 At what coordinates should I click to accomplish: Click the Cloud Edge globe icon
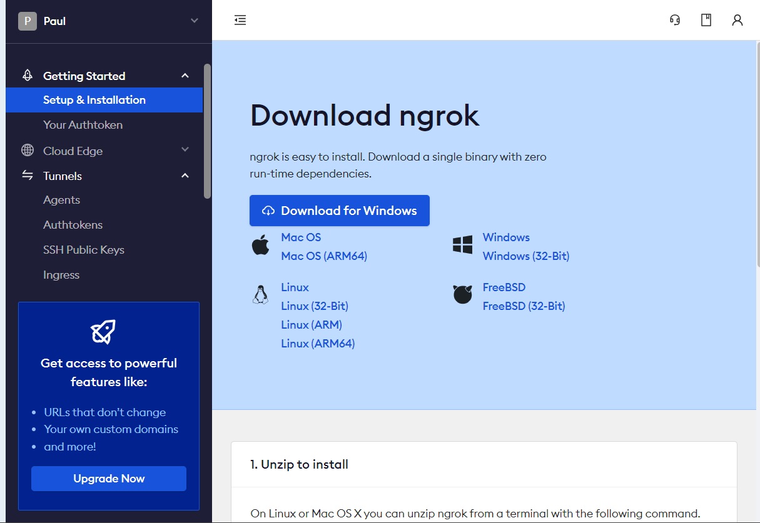coord(28,151)
